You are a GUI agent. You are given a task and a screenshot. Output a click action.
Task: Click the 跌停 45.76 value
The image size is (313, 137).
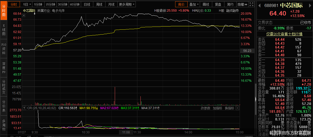[307, 107]
